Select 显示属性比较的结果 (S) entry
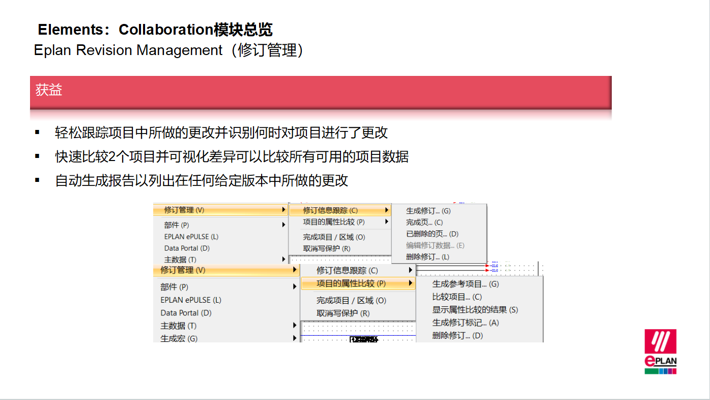The width and height of the screenshot is (710, 400). [475, 309]
